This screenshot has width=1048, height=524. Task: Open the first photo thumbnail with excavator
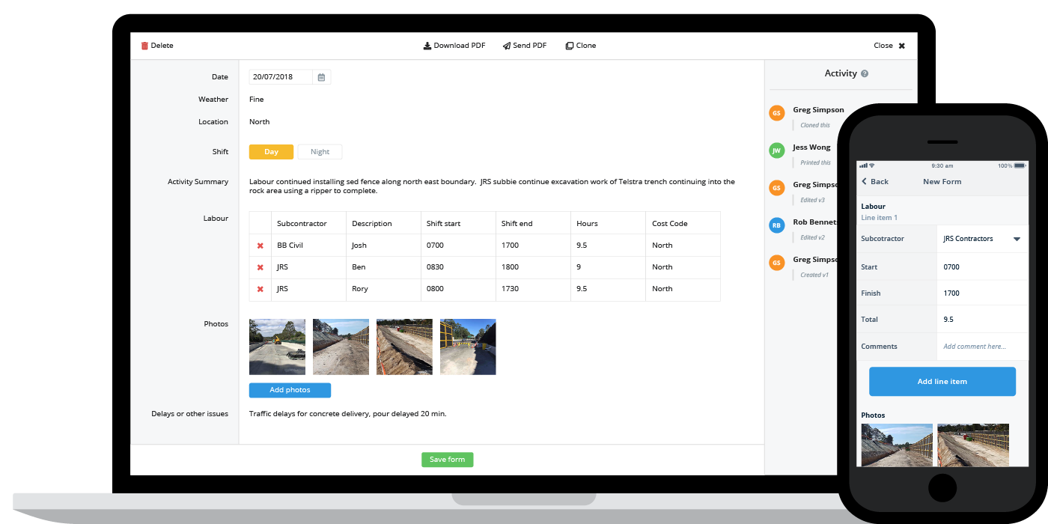pyautogui.click(x=277, y=347)
